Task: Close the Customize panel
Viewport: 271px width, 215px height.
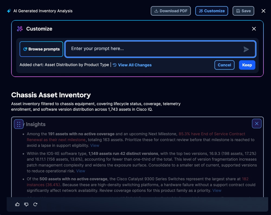Action: coord(254,29)
